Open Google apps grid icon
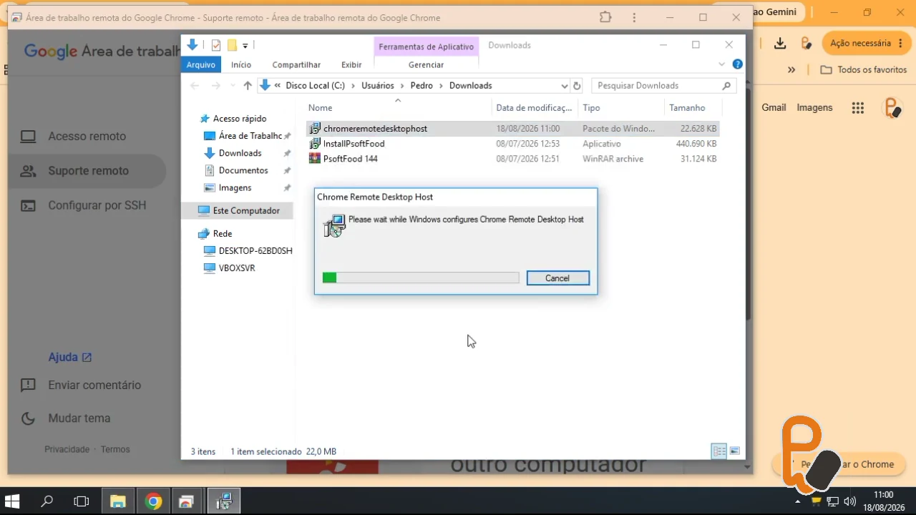Image resolution: width=916 pixels, height=515 pixels. 858,108
